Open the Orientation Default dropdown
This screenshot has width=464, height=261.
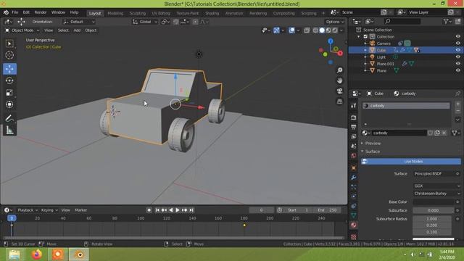(79, 22)
